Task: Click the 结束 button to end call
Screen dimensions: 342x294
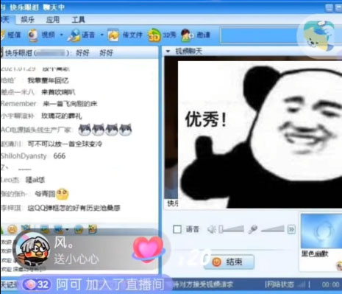Action: [229, 262]
